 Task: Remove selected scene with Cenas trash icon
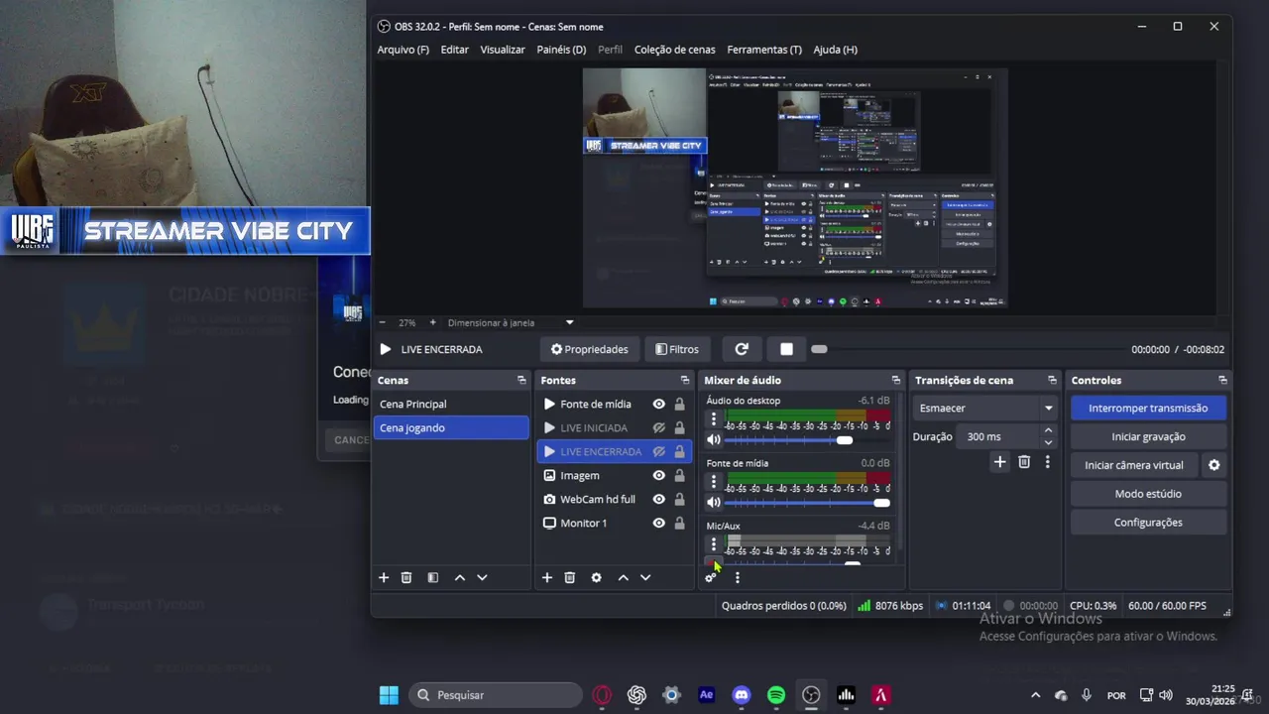(406, 577)
